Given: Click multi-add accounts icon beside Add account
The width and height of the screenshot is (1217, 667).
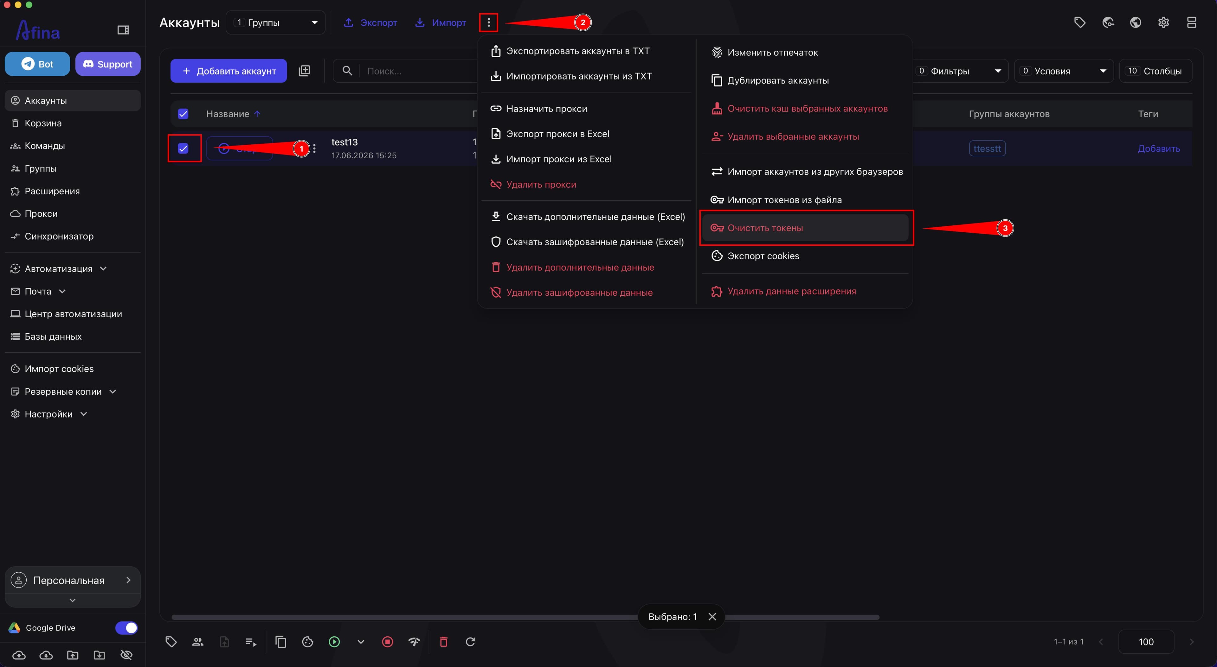Looking at the screenshot, I should tap(304, 71).
